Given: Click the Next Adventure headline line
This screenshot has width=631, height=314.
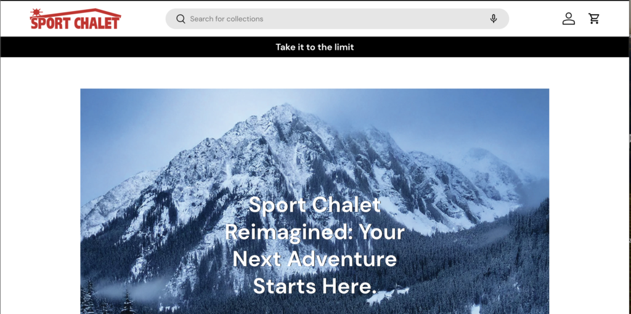Looking at the screenshot, I should coord(315,259).
